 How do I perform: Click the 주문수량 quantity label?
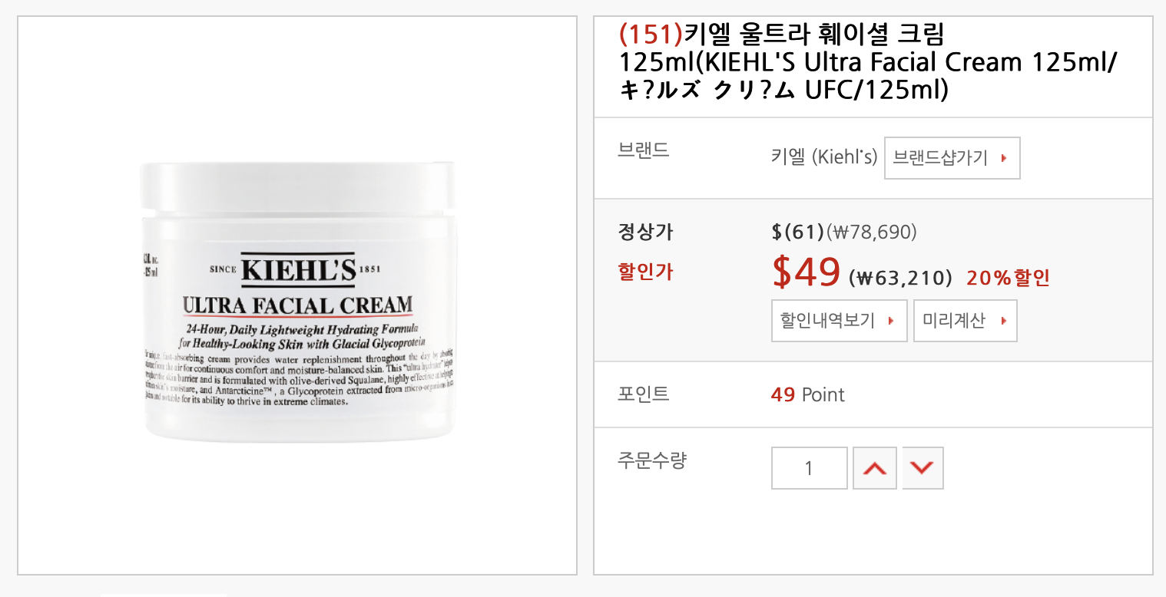point(652,460)
